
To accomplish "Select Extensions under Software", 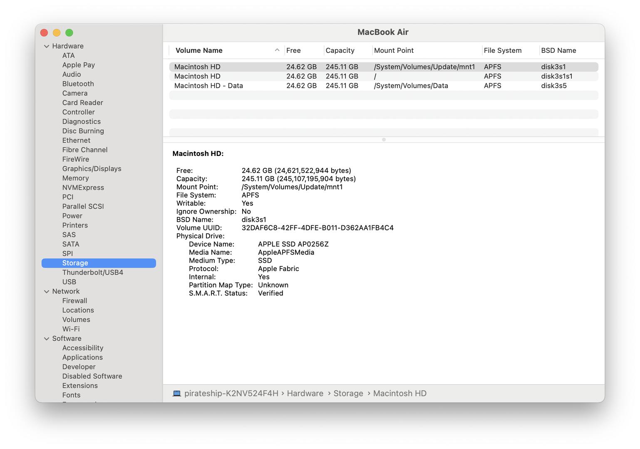I will [x=80, y=386].
